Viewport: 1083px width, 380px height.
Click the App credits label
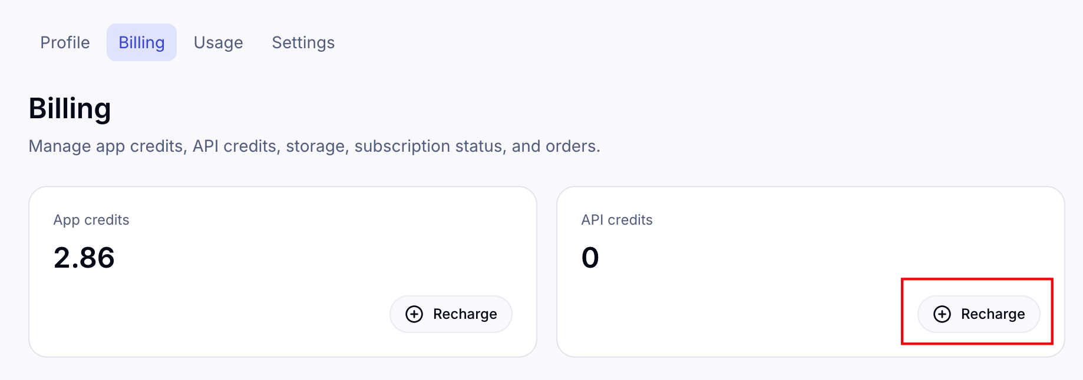click(91, 219)
